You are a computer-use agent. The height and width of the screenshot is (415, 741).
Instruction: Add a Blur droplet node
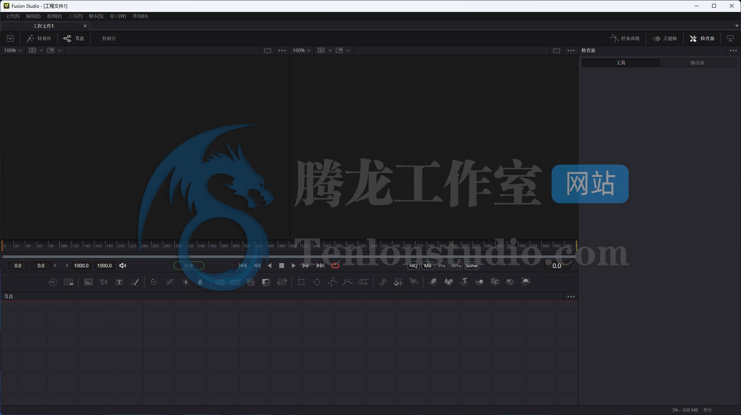click(x=200, y=282)
